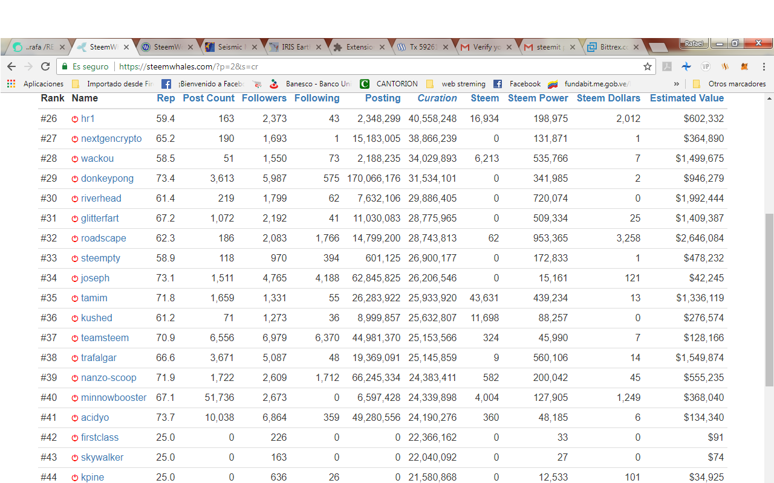
Task: Click the Rafael profile button
Action: click(x=695, y=43)
